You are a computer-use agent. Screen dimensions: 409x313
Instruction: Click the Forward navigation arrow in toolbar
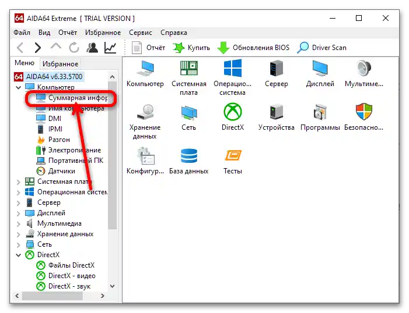pyautogui.click(x=38, y=48)
